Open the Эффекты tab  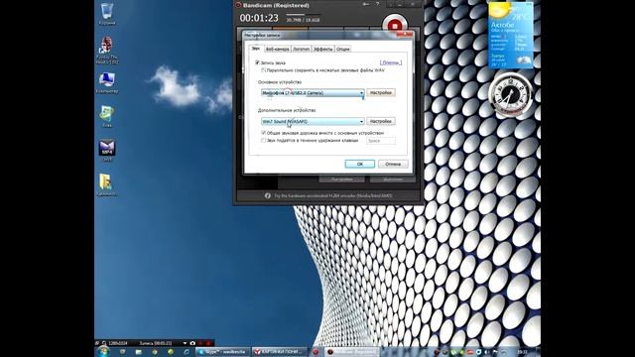[322, 49]
